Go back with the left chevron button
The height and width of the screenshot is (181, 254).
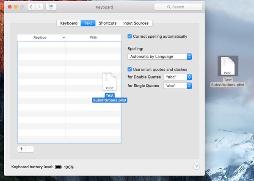(x=31, y=7)
